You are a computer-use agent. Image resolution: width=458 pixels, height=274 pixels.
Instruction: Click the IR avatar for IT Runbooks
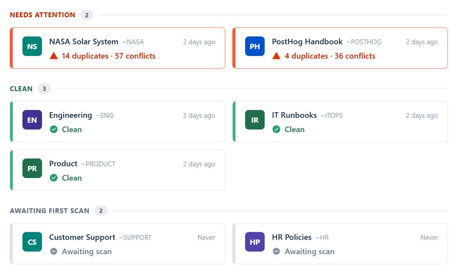point(255,120)
